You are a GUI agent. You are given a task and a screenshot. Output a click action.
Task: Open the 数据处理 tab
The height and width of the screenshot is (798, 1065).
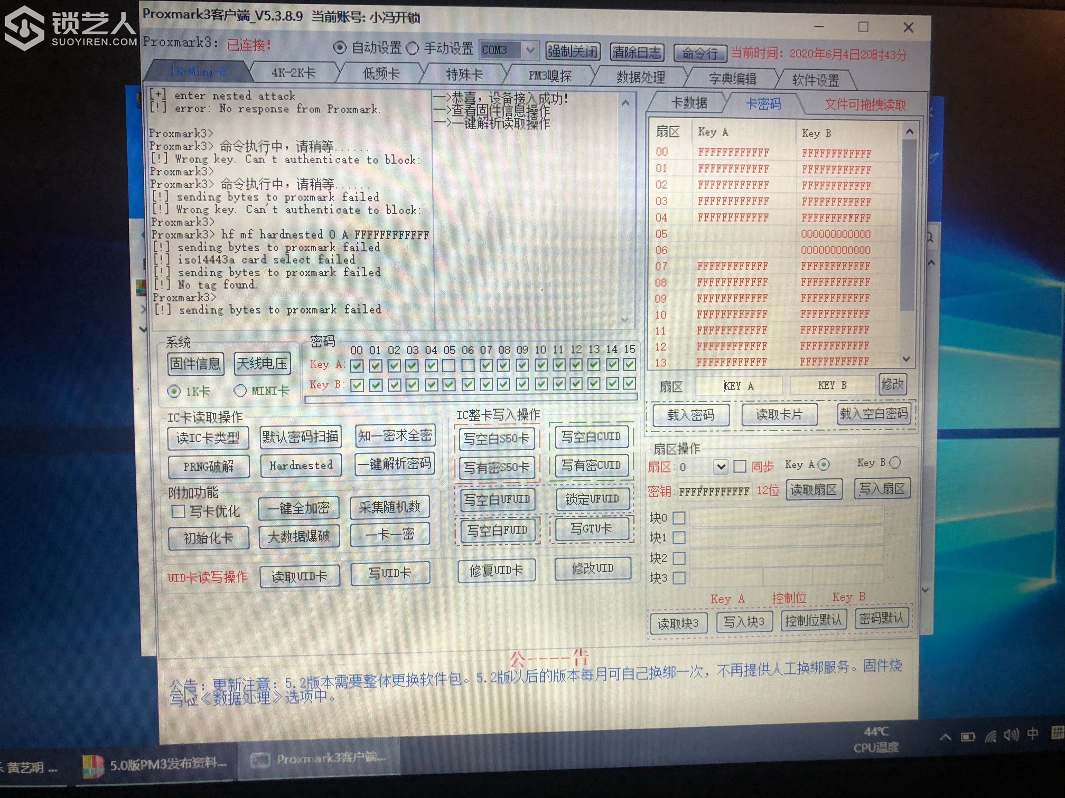tap(640, 78)
